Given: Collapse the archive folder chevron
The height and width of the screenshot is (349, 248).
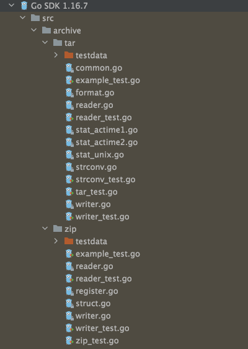Looking at the screenshot, I should 33,30.
